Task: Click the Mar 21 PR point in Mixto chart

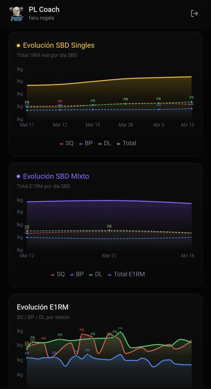Action: (x=109, y=230)
